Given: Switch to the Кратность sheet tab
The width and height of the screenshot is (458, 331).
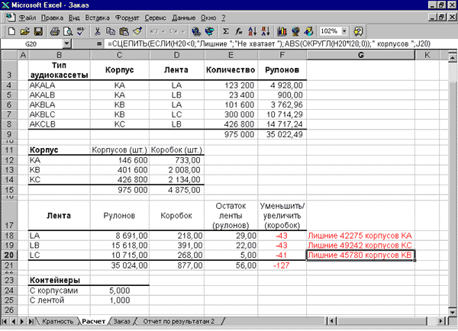Looking at the screenshot, I should 57,321.
